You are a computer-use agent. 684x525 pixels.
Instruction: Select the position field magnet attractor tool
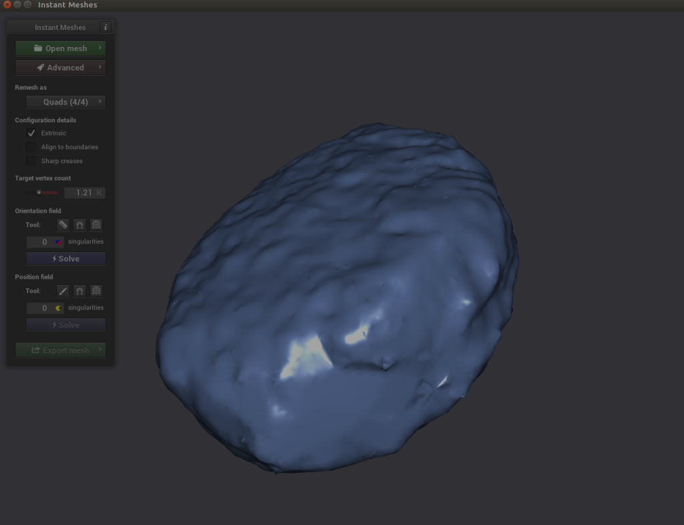tap(79, 291)
